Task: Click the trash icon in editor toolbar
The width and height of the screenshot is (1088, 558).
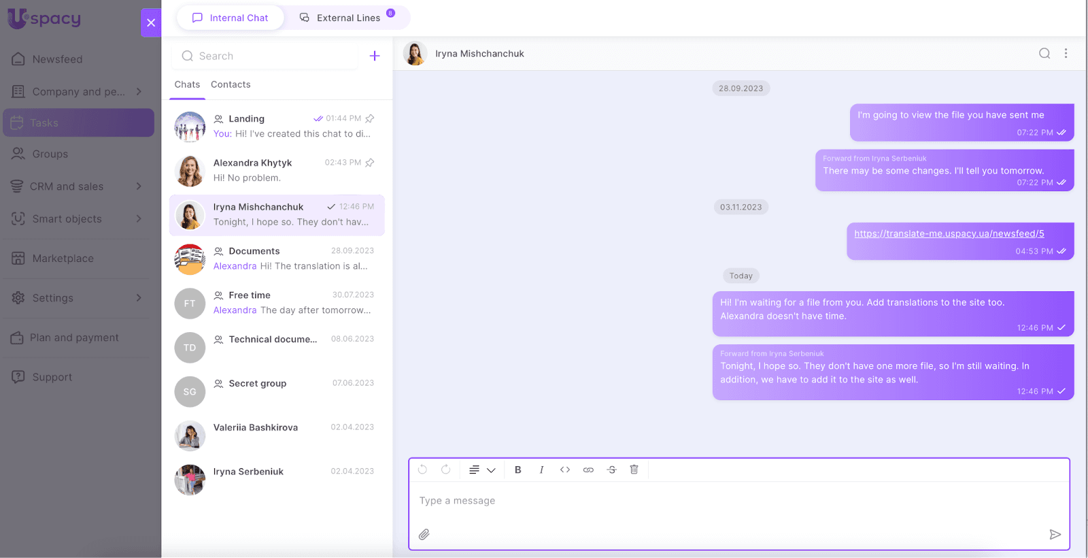Action: pos(634,470)
